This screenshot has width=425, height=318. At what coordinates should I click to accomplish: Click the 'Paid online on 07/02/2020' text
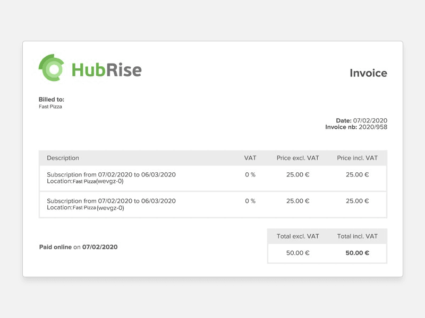point(78,247)
